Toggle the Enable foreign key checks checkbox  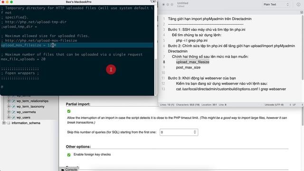click(69, 155)
